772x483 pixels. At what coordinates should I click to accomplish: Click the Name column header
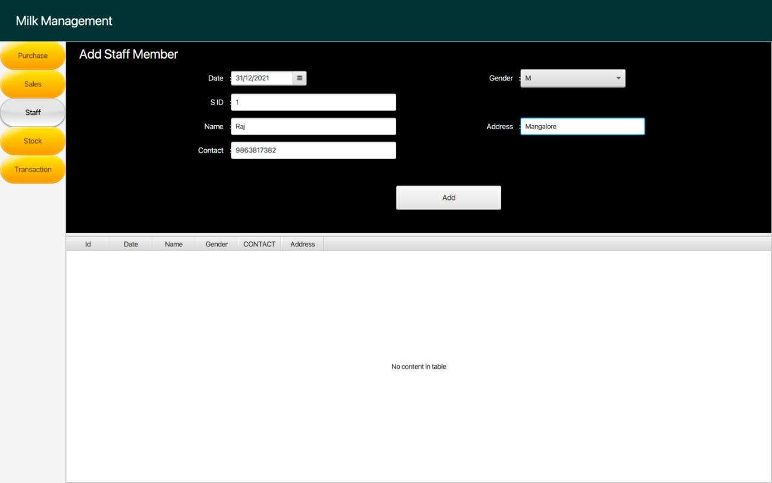tap(173, 244)
